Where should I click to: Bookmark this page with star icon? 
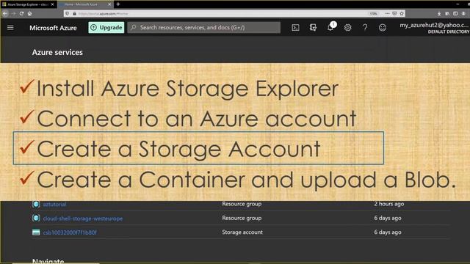(x=402, y=13)
